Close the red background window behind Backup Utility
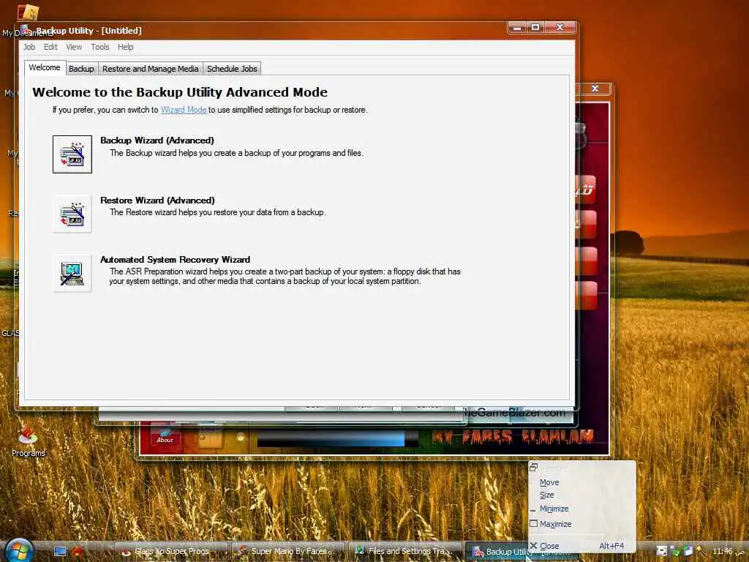The width and height of the screenshot is (749, 562). (595, 89)
